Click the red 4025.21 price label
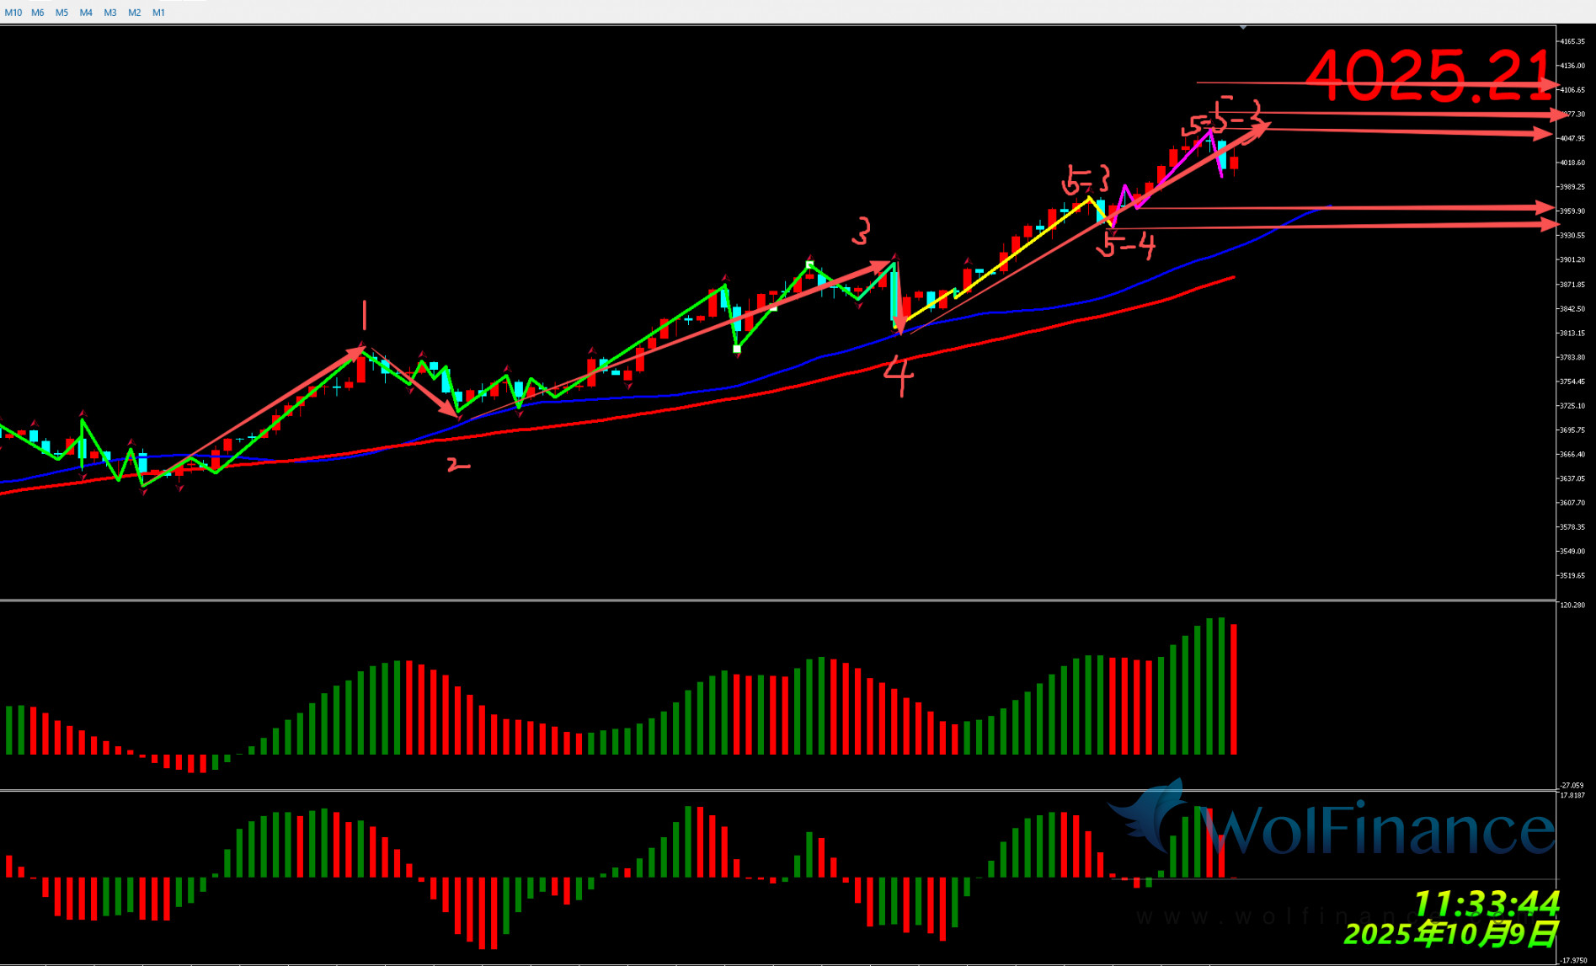Image resolution: width=1596 pixels, height=966 pixels. [1428, 76]
